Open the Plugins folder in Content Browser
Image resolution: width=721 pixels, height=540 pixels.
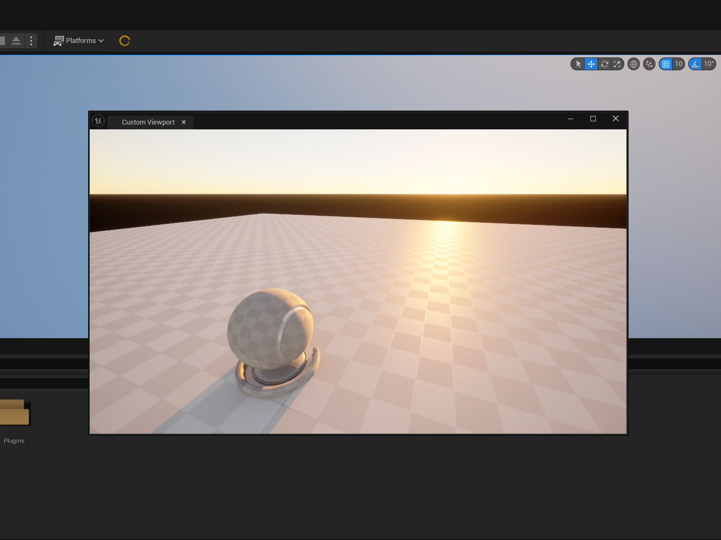[x=14, y=412]
